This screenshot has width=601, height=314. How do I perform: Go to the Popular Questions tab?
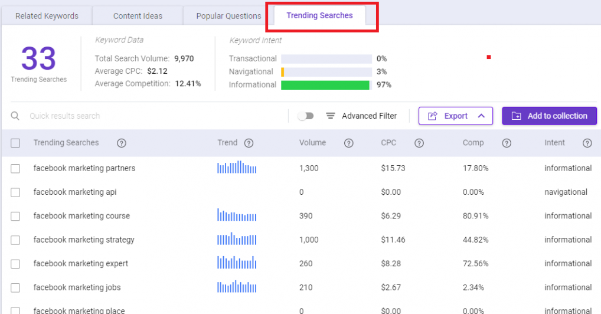point(228,16)
